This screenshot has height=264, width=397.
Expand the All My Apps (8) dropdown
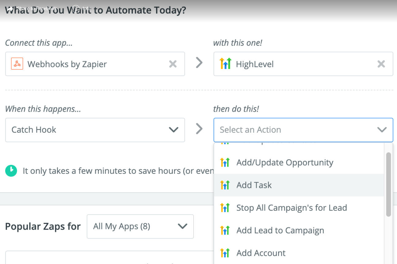140,226
